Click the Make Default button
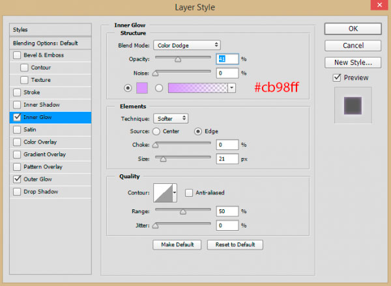The image size is (391, 286). pos(177,244)
